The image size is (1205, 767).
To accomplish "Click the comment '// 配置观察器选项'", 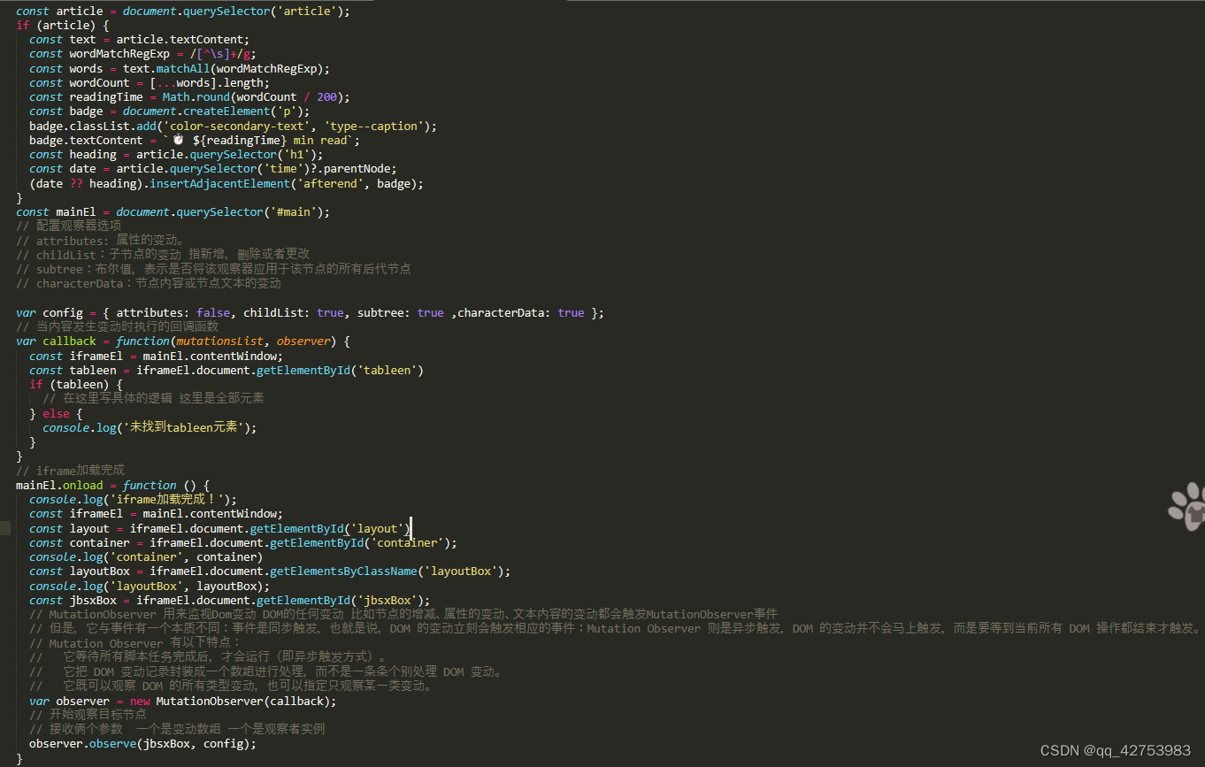I will click(x=69, y=226).
